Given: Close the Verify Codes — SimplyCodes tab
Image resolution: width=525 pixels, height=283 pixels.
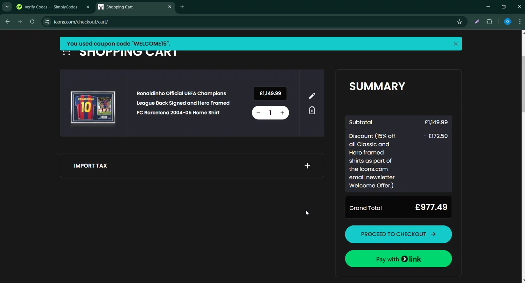Looking at the screenshot, I should tap(88, 7).
